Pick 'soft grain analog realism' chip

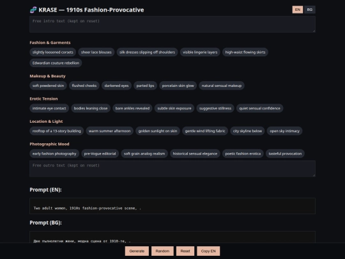[144, 153]
